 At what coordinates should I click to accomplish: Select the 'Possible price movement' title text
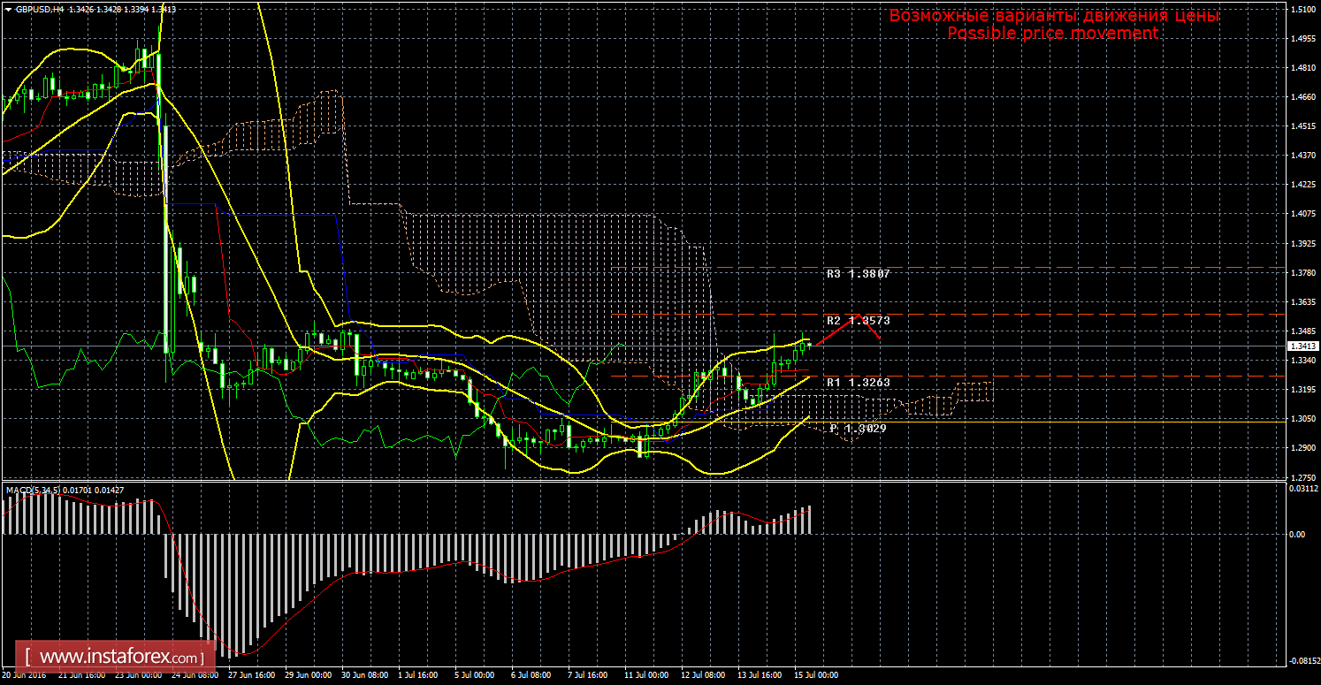1052,33
